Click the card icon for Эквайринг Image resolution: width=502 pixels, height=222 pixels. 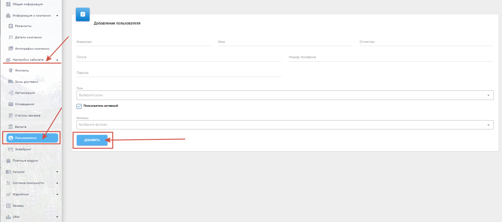pyautogui.click(x=11, y=149)
